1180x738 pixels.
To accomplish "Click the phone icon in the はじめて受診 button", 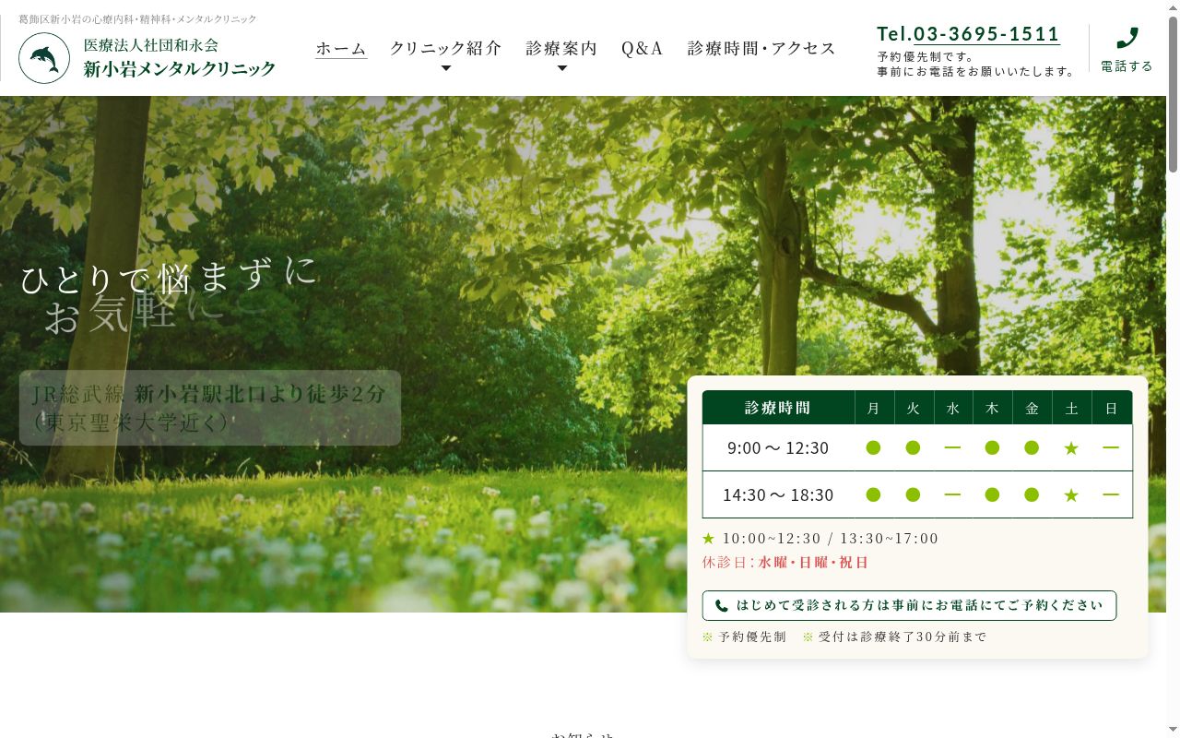I will [x=721, y=606].
